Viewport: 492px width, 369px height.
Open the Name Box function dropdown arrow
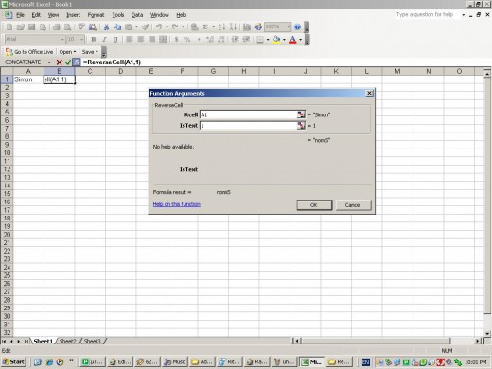pyautogui.click(x=49, y=62)
